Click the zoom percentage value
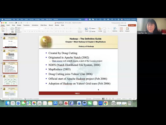Screen dimensions: 166x125 130,99
